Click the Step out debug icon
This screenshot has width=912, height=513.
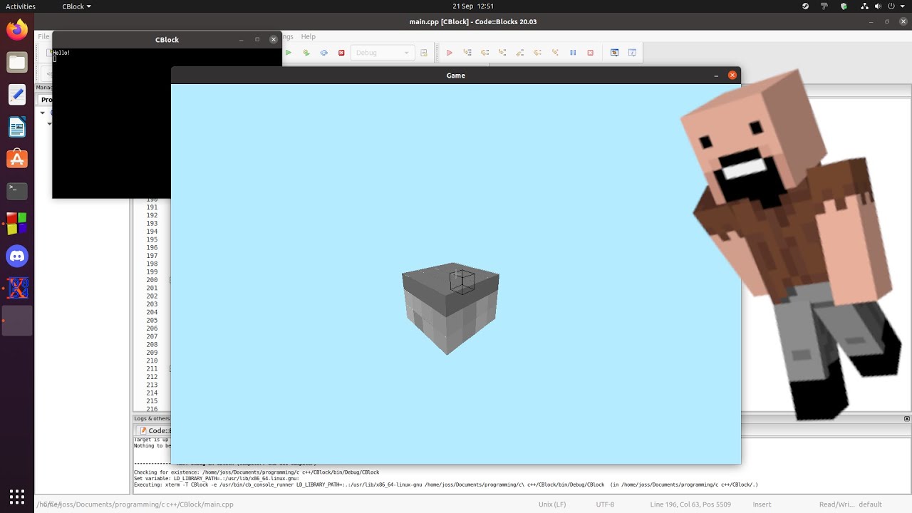coord(520,53)
